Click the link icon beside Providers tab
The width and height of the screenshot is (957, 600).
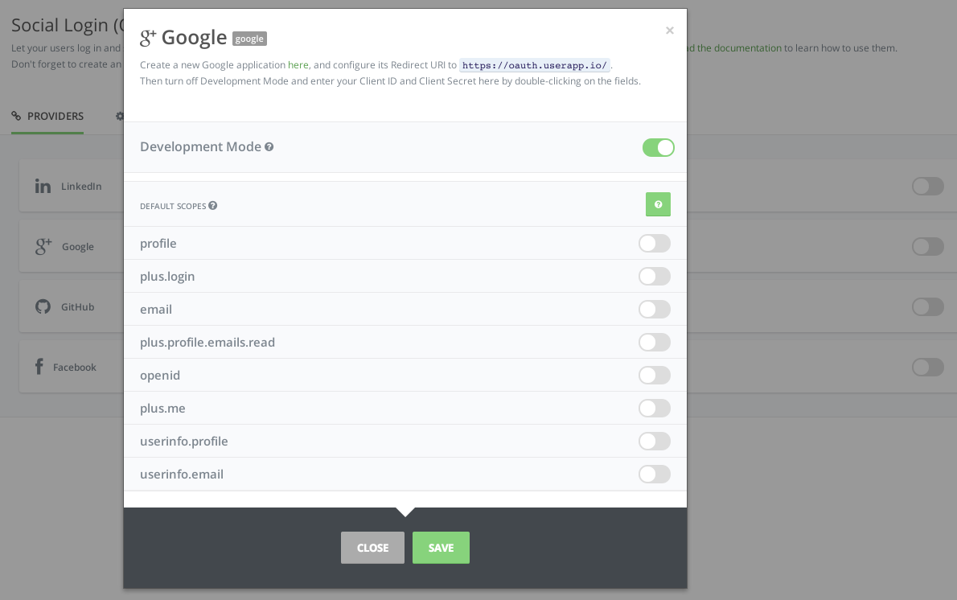point(16,116)
